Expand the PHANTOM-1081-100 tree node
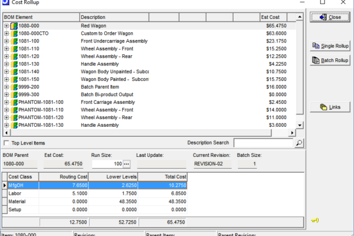 (6, 102)
